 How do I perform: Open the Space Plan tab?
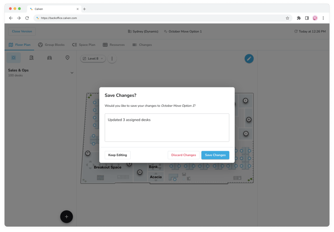pyautogui.click(x=83, y=45)
